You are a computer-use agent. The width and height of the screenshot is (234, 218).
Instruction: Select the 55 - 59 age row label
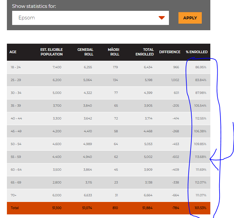pyautogui.click(x=16, y=157)
